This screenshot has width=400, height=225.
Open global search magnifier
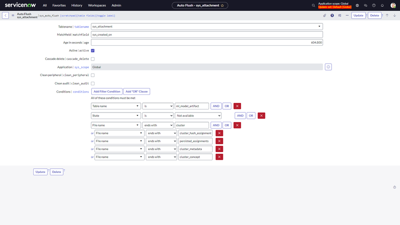[313, 5]
